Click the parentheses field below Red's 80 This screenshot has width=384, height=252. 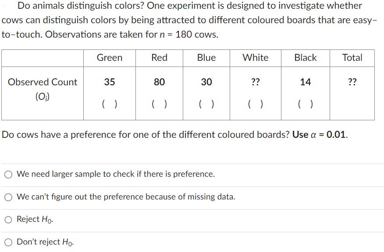[159, 104]
